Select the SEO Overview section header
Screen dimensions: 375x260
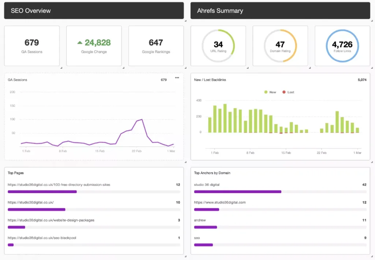pos(94,11)
